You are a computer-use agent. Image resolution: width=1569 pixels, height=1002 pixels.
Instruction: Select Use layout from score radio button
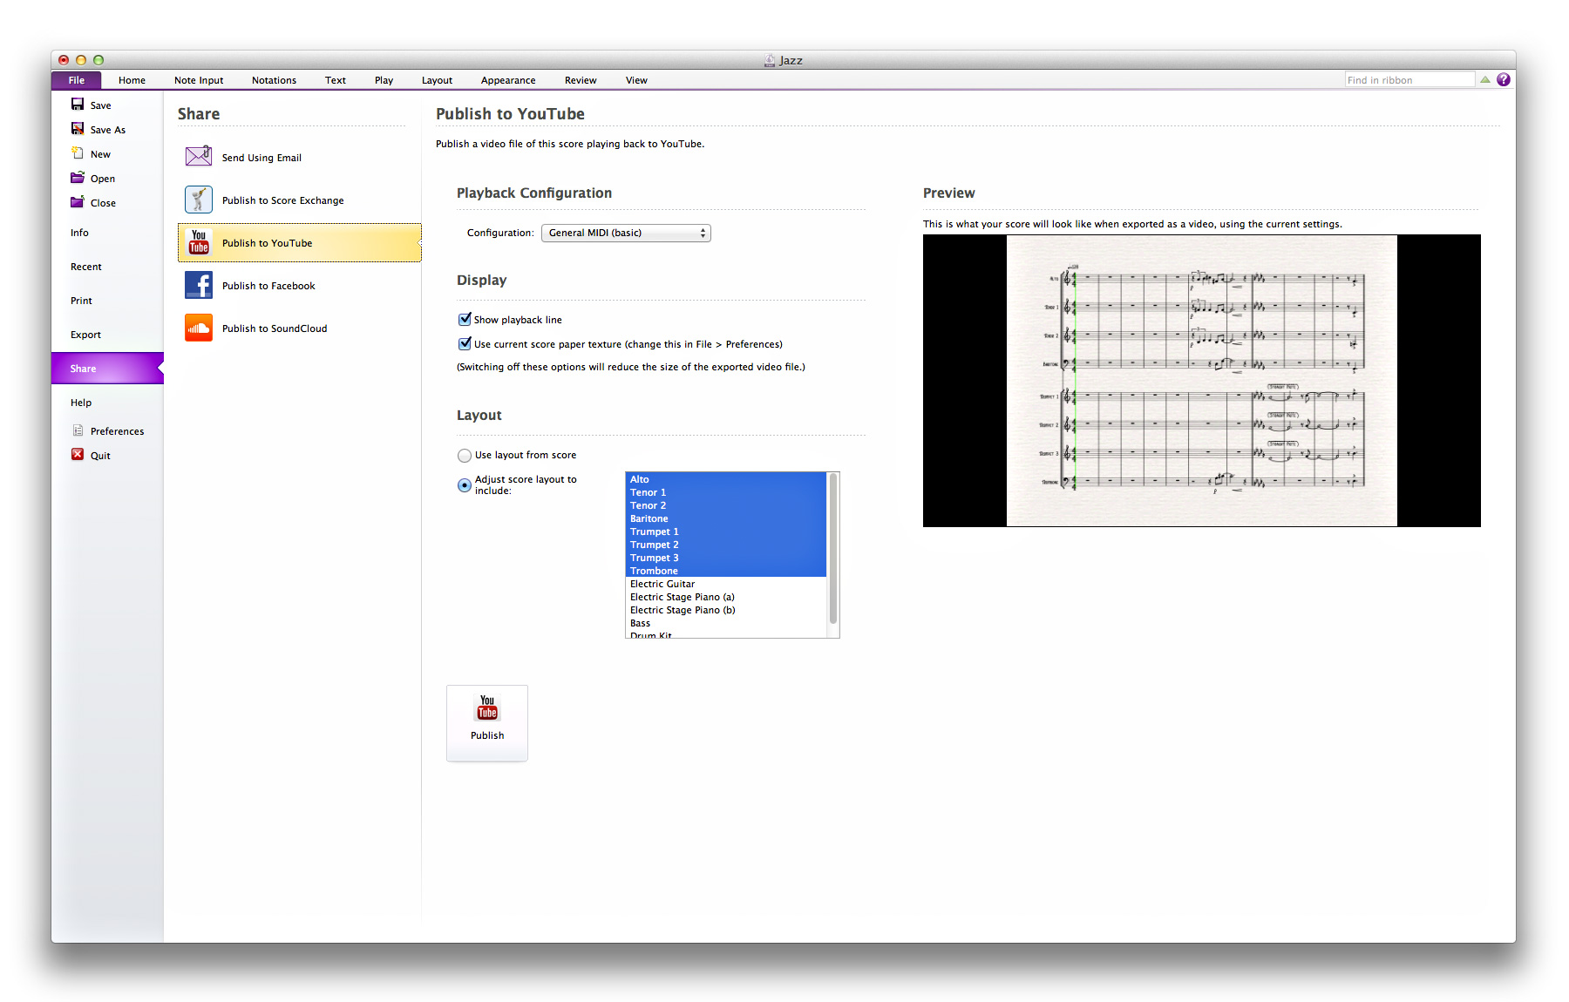click(x=465, y=455)
